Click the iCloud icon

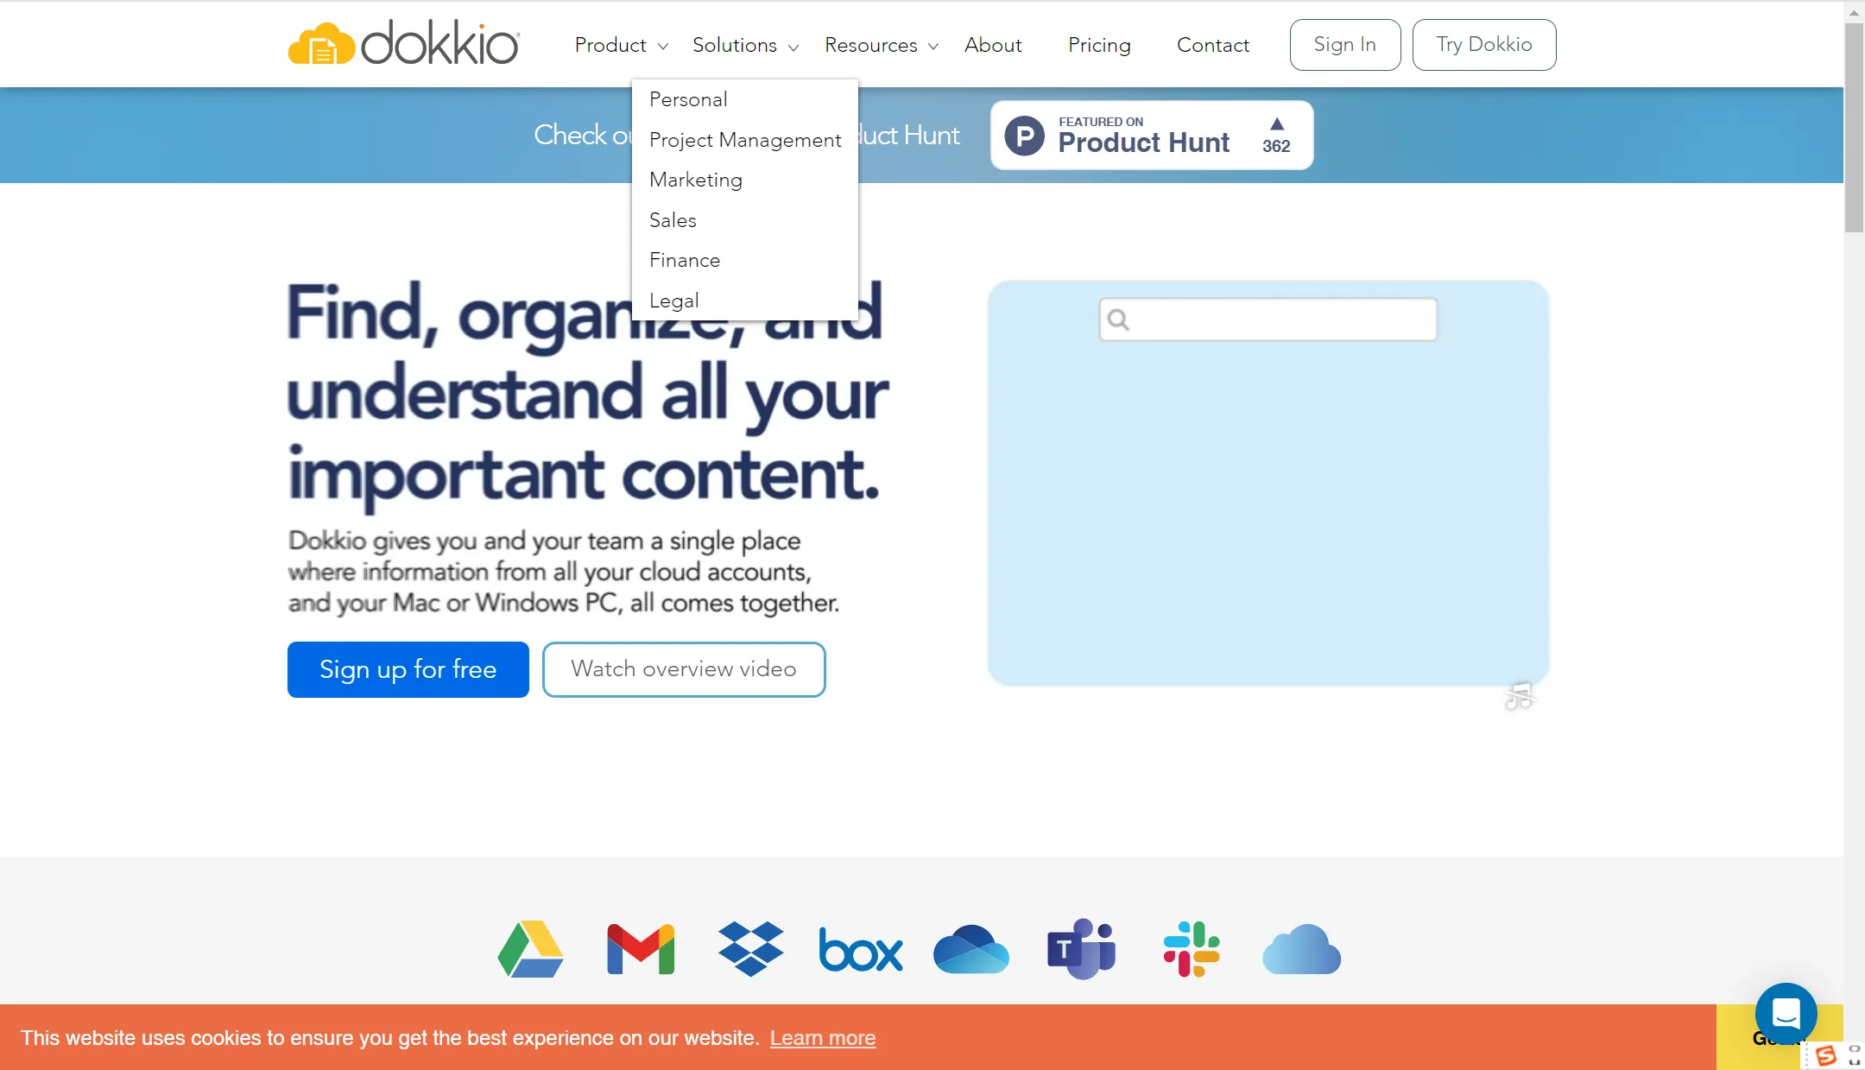[1302, 949]
